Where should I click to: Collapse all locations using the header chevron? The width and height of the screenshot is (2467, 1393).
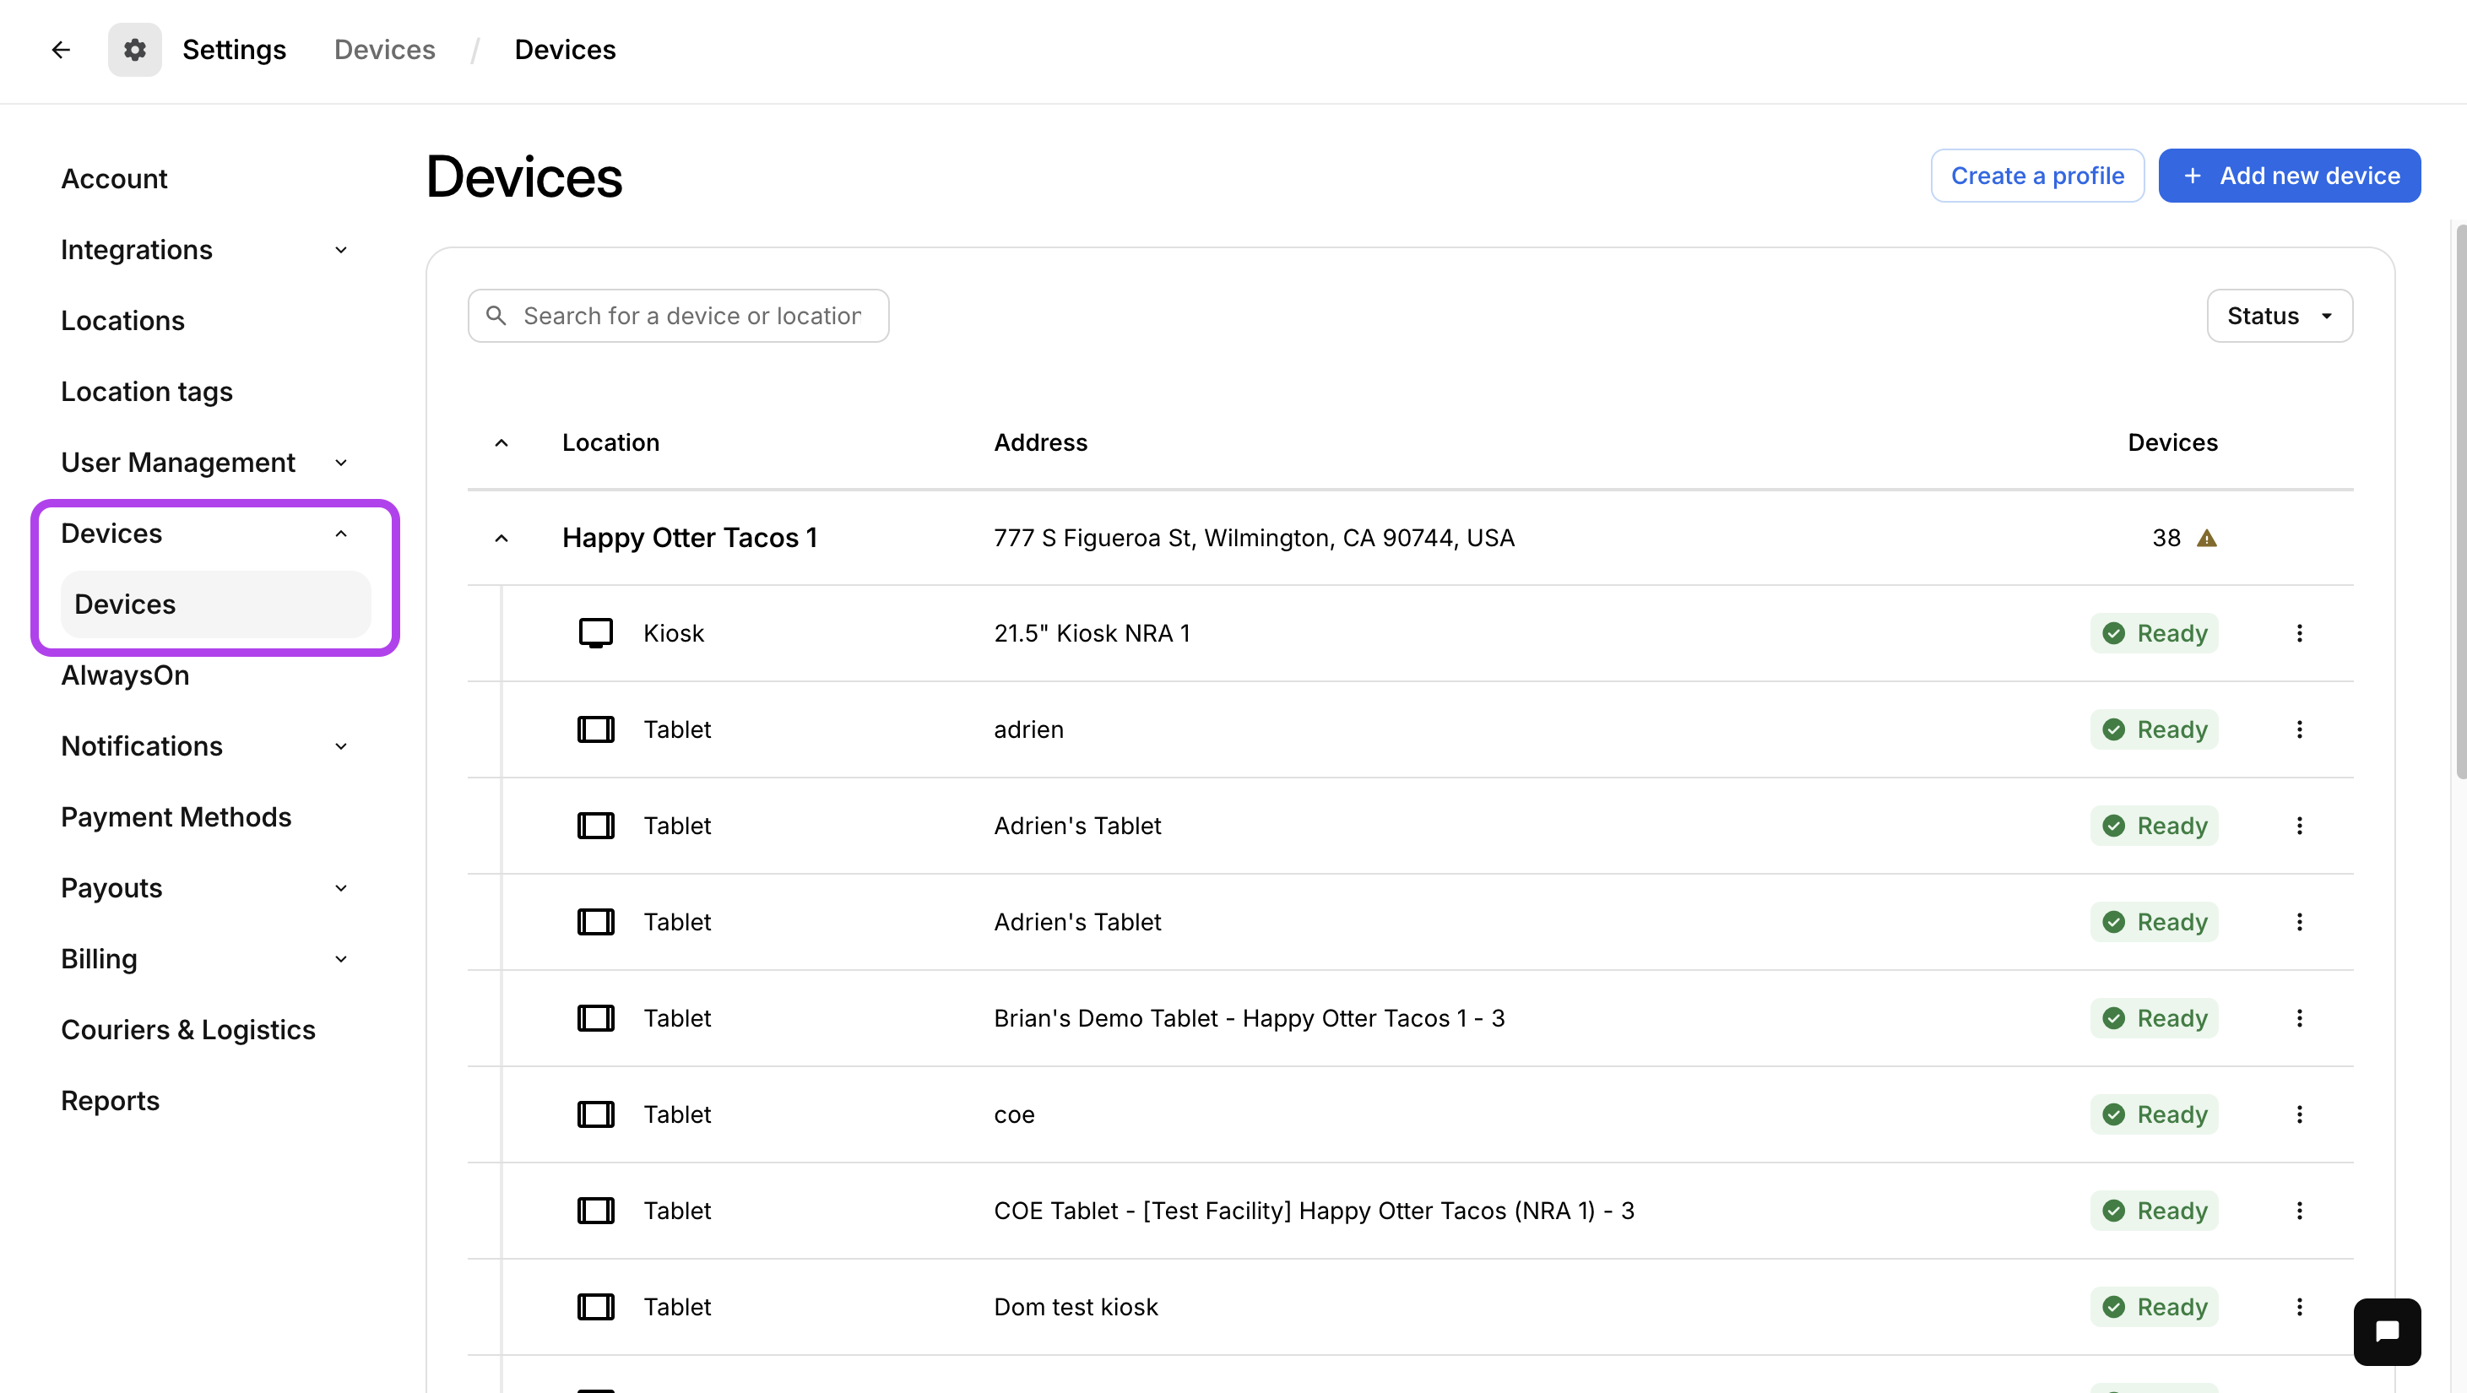click(501, 442)
